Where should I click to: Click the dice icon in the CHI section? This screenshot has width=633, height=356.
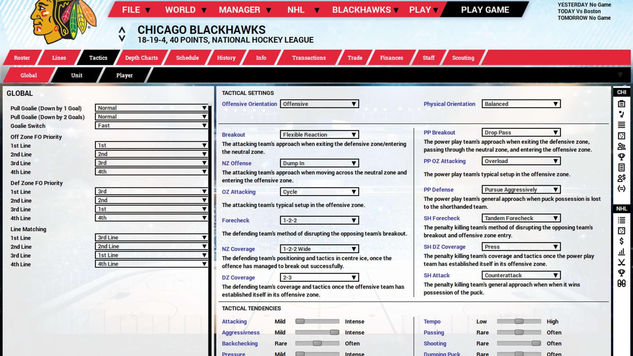pos(621,136)
